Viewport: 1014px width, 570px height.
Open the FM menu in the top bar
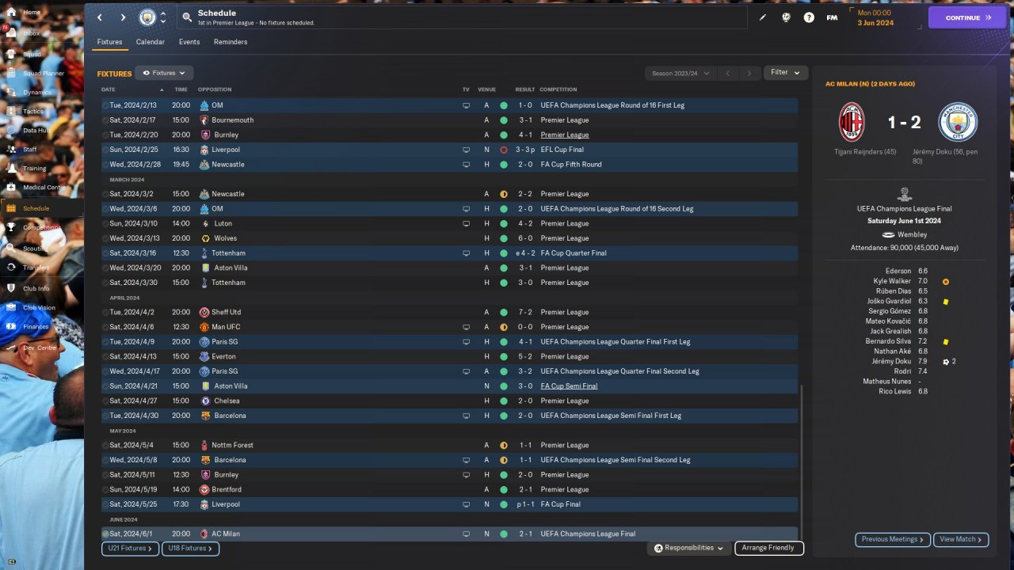[832, 17]
